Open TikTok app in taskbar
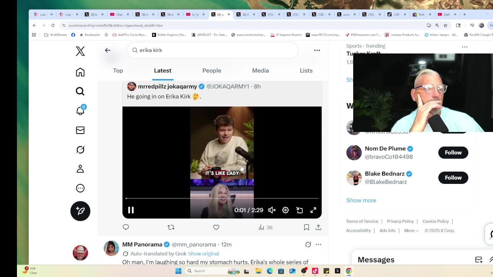 [315, 271]
